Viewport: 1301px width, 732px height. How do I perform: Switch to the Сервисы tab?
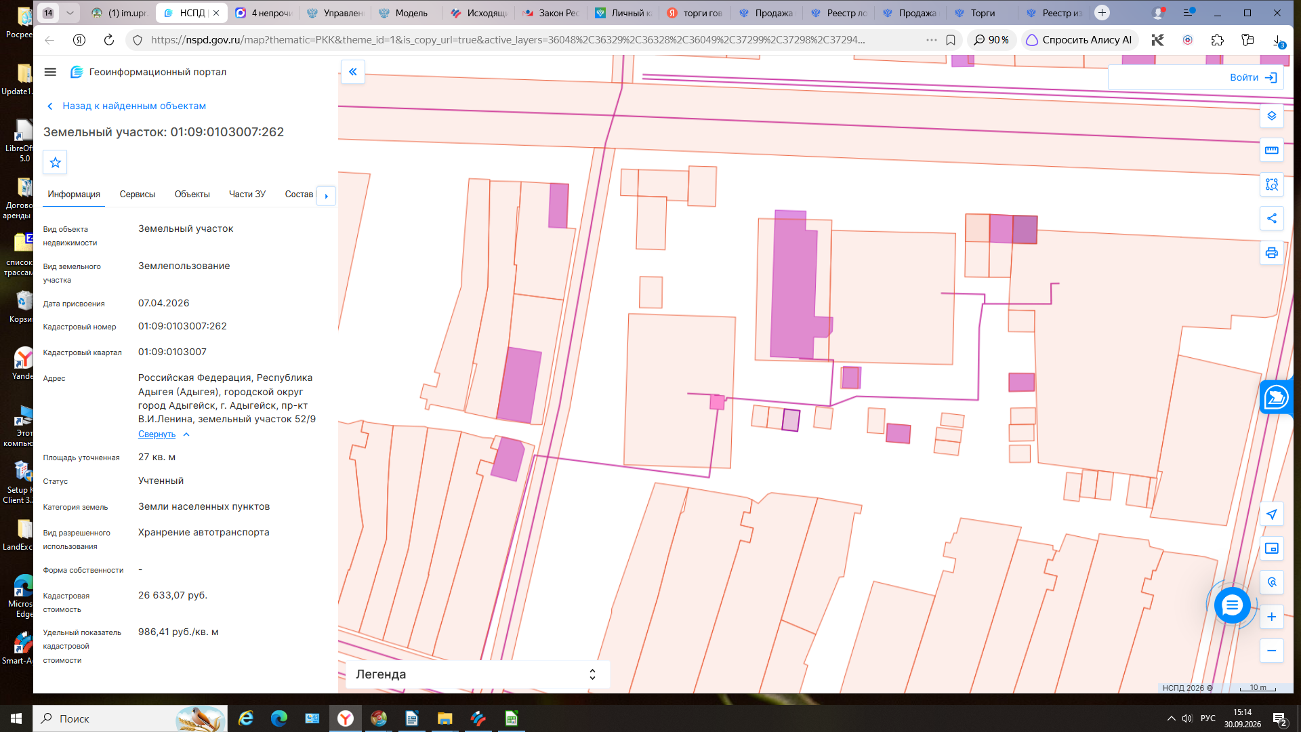click(138, 195)
